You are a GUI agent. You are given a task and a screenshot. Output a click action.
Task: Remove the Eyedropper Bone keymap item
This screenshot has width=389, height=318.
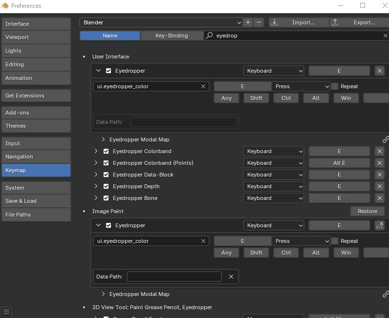tap(379, 198)
